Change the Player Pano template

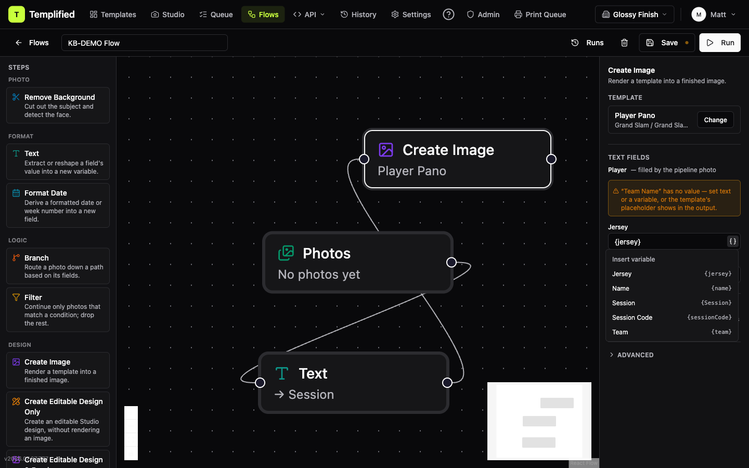715,120
